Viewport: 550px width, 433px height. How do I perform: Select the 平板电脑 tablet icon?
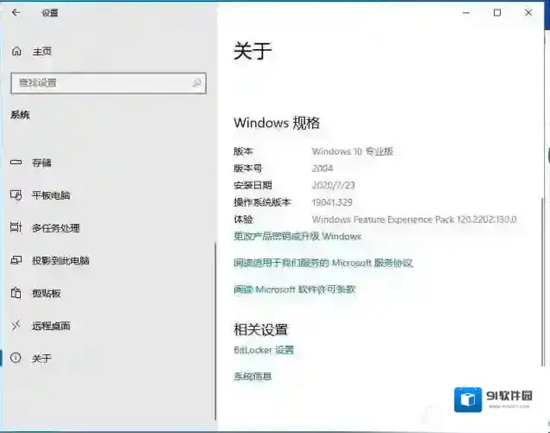click(x=15, y=195)
